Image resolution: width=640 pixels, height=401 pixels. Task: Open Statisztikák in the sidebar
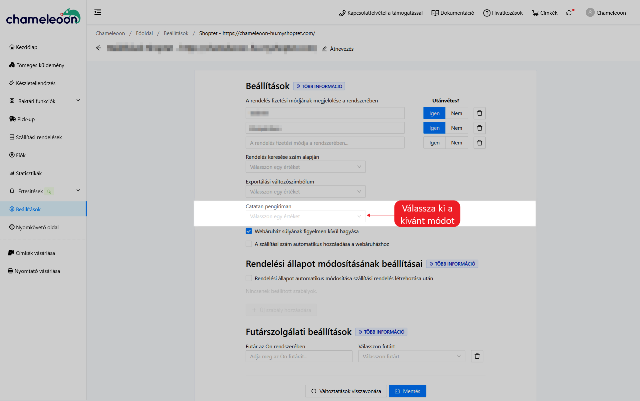click(x=29, y=173)
